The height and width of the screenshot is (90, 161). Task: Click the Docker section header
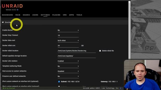click(x=64, y=22)
